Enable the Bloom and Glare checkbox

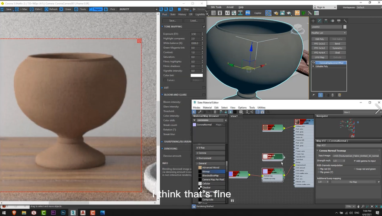(204, 95)
